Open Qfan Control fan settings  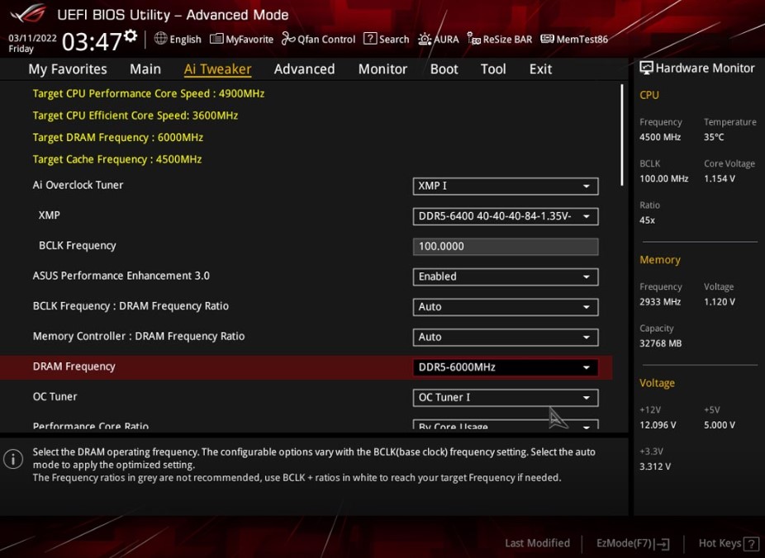point(319,39)
